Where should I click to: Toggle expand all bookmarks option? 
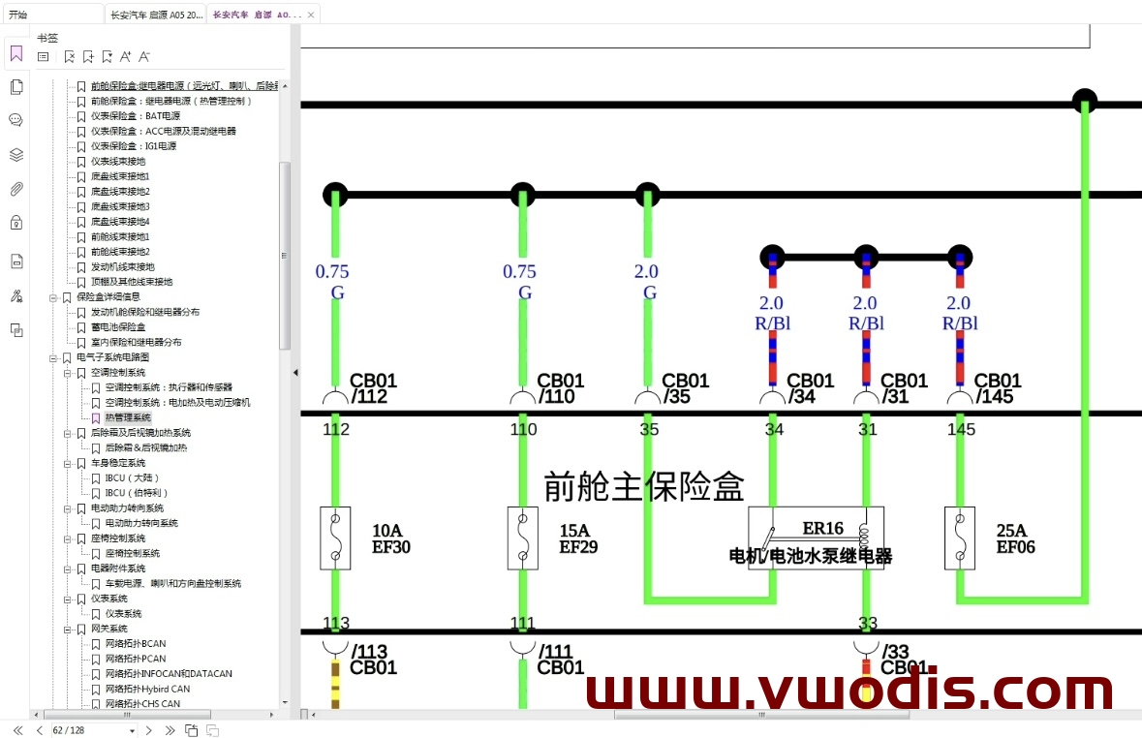(44, 56)
